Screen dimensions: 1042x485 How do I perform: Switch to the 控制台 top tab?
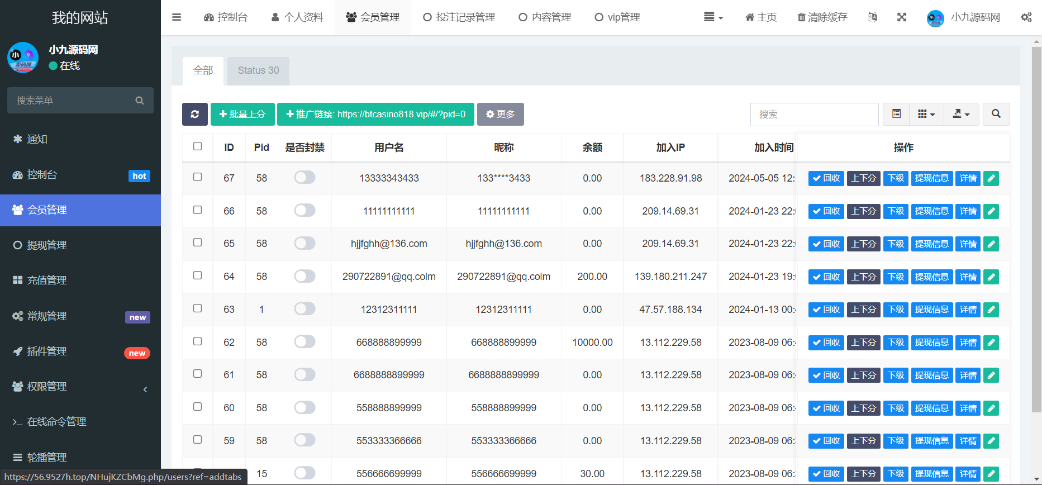click(x=226, y=17)
